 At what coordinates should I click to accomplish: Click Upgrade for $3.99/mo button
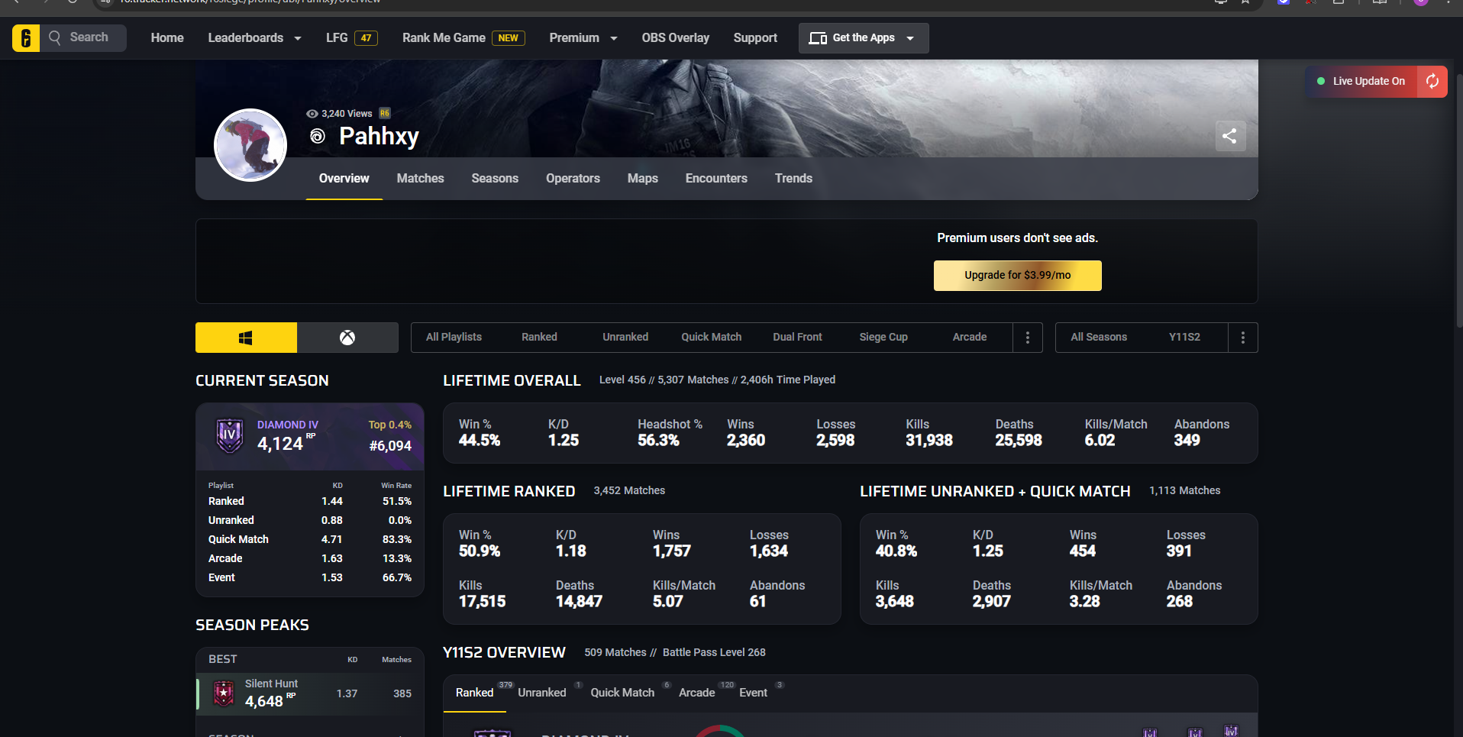(1018, 276)
